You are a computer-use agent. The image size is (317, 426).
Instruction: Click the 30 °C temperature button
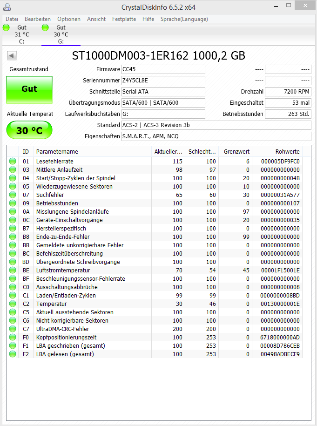click(29, 130)
